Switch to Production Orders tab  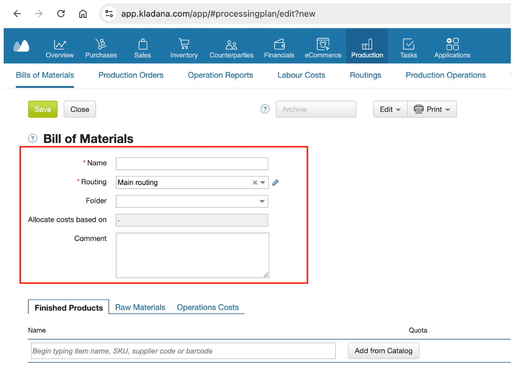pyautogui.click(x=131, y=75)
